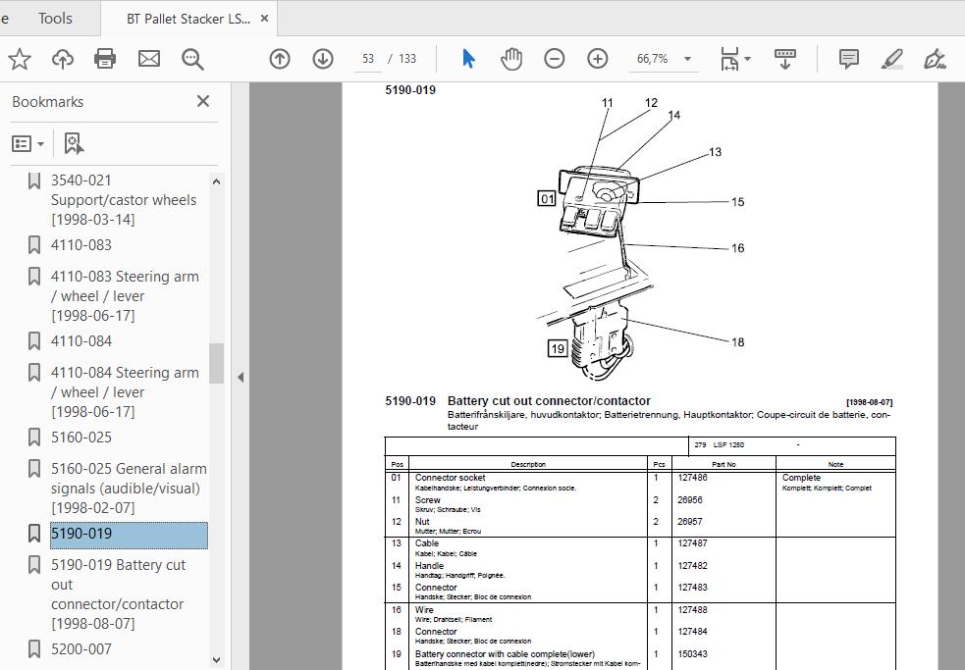
Task: Click part number 26956 for Screw
Action: pos(690,500)
